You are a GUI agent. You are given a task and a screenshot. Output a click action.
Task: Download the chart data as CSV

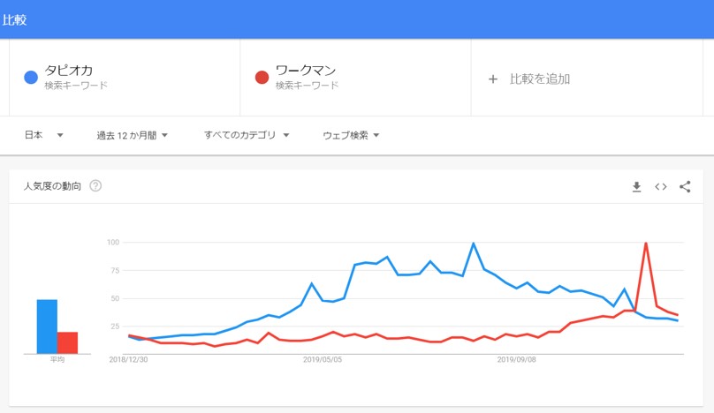pyautogui.click(x=636, y=187)
